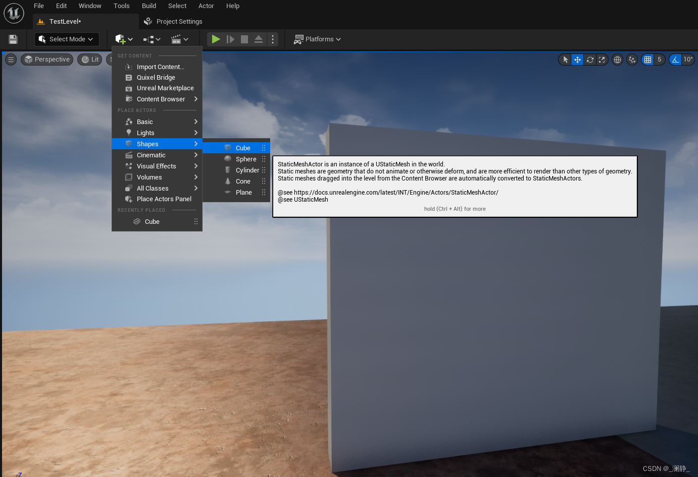The height and width of the screenshot is (477, 698).
Task: Open the Select Mode dropdown
Action: [x=67, y=39]
